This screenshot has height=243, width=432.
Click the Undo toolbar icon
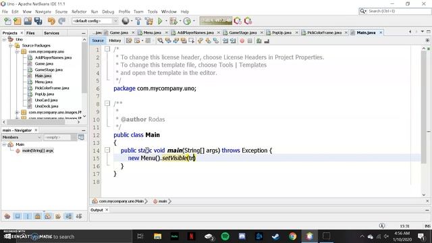51,21
